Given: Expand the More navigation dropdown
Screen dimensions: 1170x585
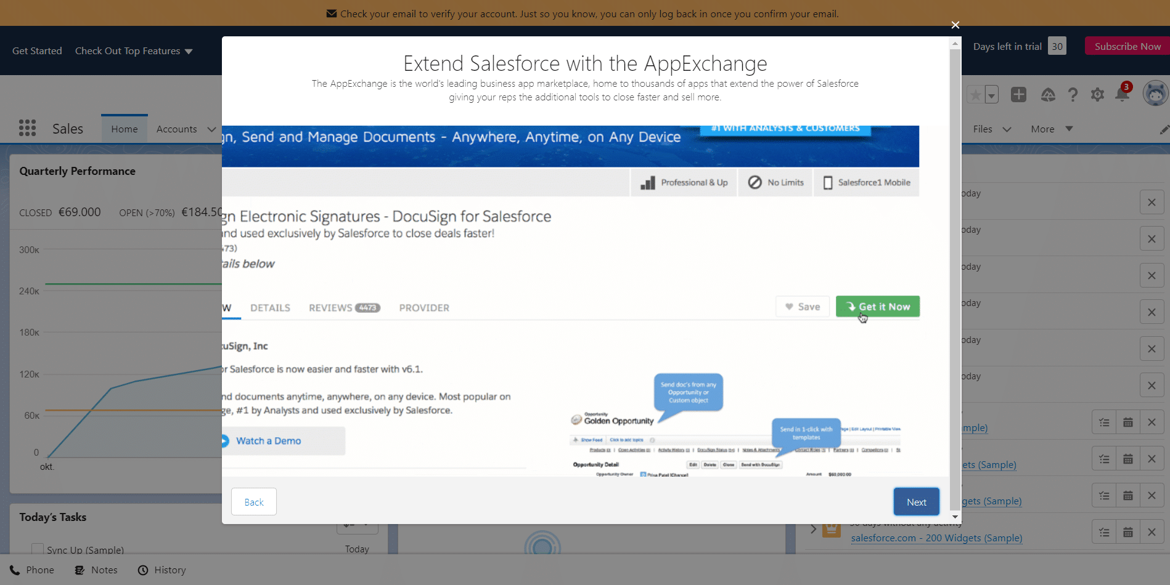Looking at the screenshot, I should tap(1052, 129).
